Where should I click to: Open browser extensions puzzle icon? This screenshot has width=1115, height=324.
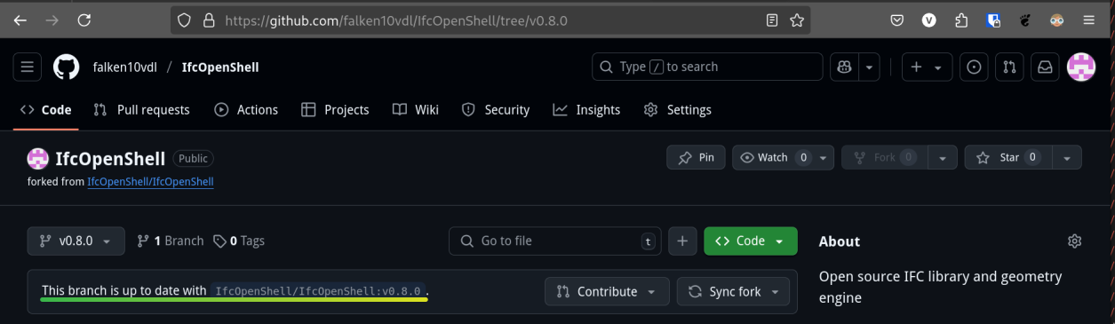tap(961, 20)
